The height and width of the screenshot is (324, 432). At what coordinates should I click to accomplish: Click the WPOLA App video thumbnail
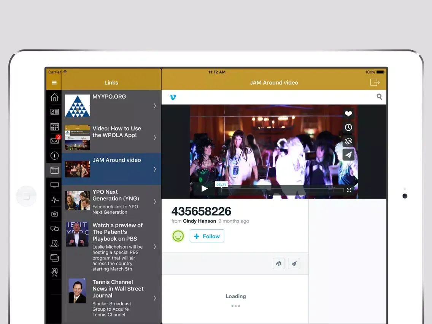(x=77, y=137)
